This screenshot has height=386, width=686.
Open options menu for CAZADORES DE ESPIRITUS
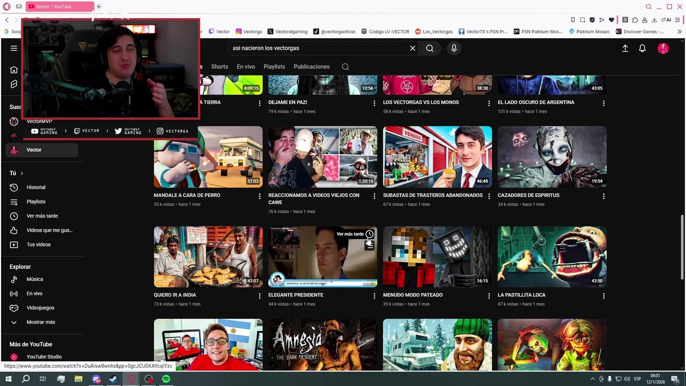pos(603,196)
